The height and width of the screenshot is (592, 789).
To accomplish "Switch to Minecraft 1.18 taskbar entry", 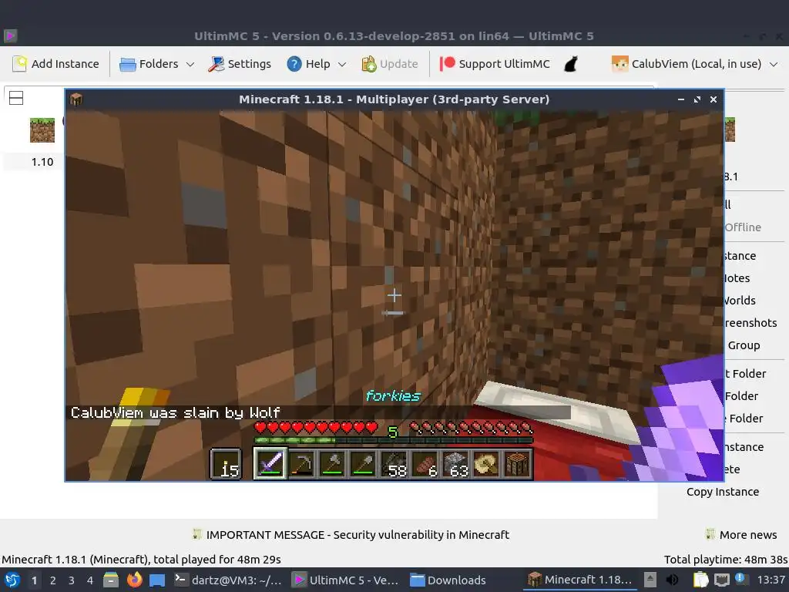I will (579, 580).
